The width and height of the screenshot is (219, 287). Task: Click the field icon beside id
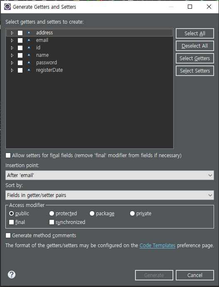pos(29,48)
